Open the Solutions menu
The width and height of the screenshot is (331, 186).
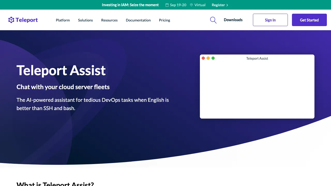(x=85, y=20)
